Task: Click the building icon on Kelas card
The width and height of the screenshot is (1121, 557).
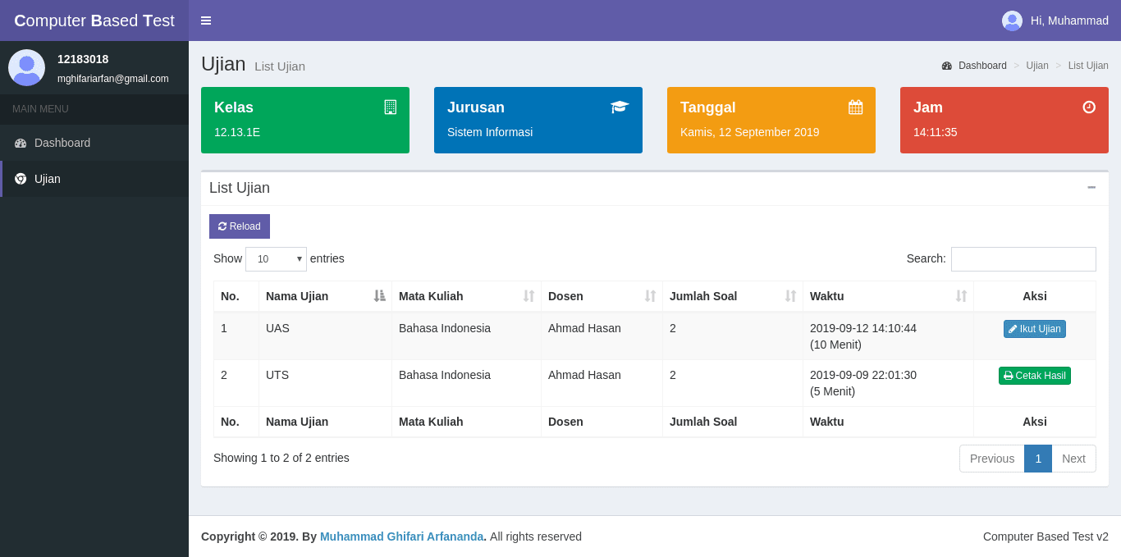Action: click(x=391, y=107)
